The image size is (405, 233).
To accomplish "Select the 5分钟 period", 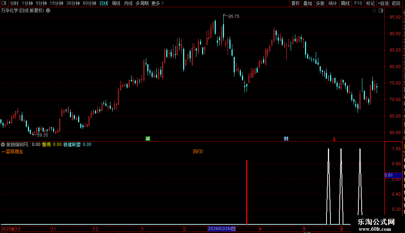I will pos(41,3).
